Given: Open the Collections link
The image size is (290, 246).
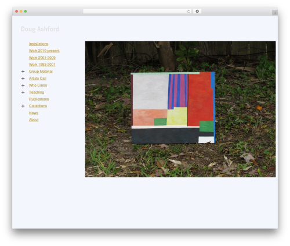Looking at the screenshot, I should pos(38,106).
